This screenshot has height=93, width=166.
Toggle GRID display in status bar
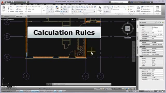coord(25,91)
